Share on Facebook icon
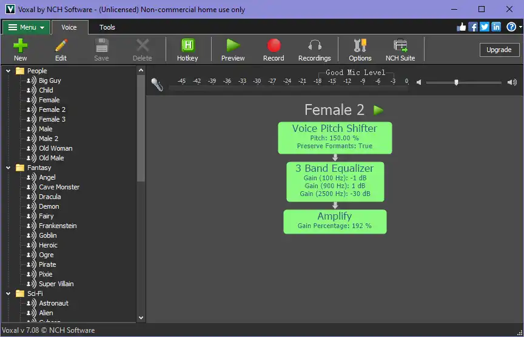The image size is (524, 337). pyautogui.click(x=473, y=27)
